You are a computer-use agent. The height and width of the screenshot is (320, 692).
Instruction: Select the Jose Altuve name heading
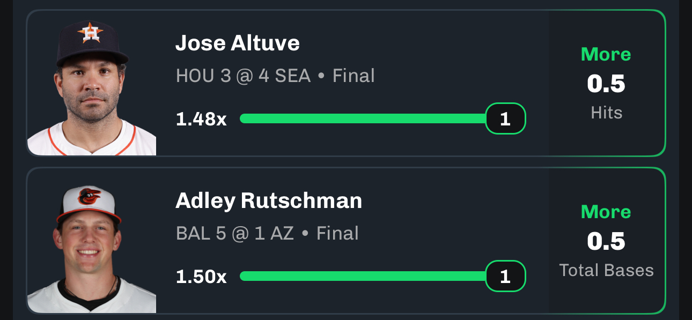pos(237,43)
